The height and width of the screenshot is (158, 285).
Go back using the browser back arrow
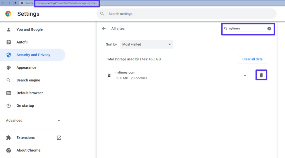click(x=3, y=3)
